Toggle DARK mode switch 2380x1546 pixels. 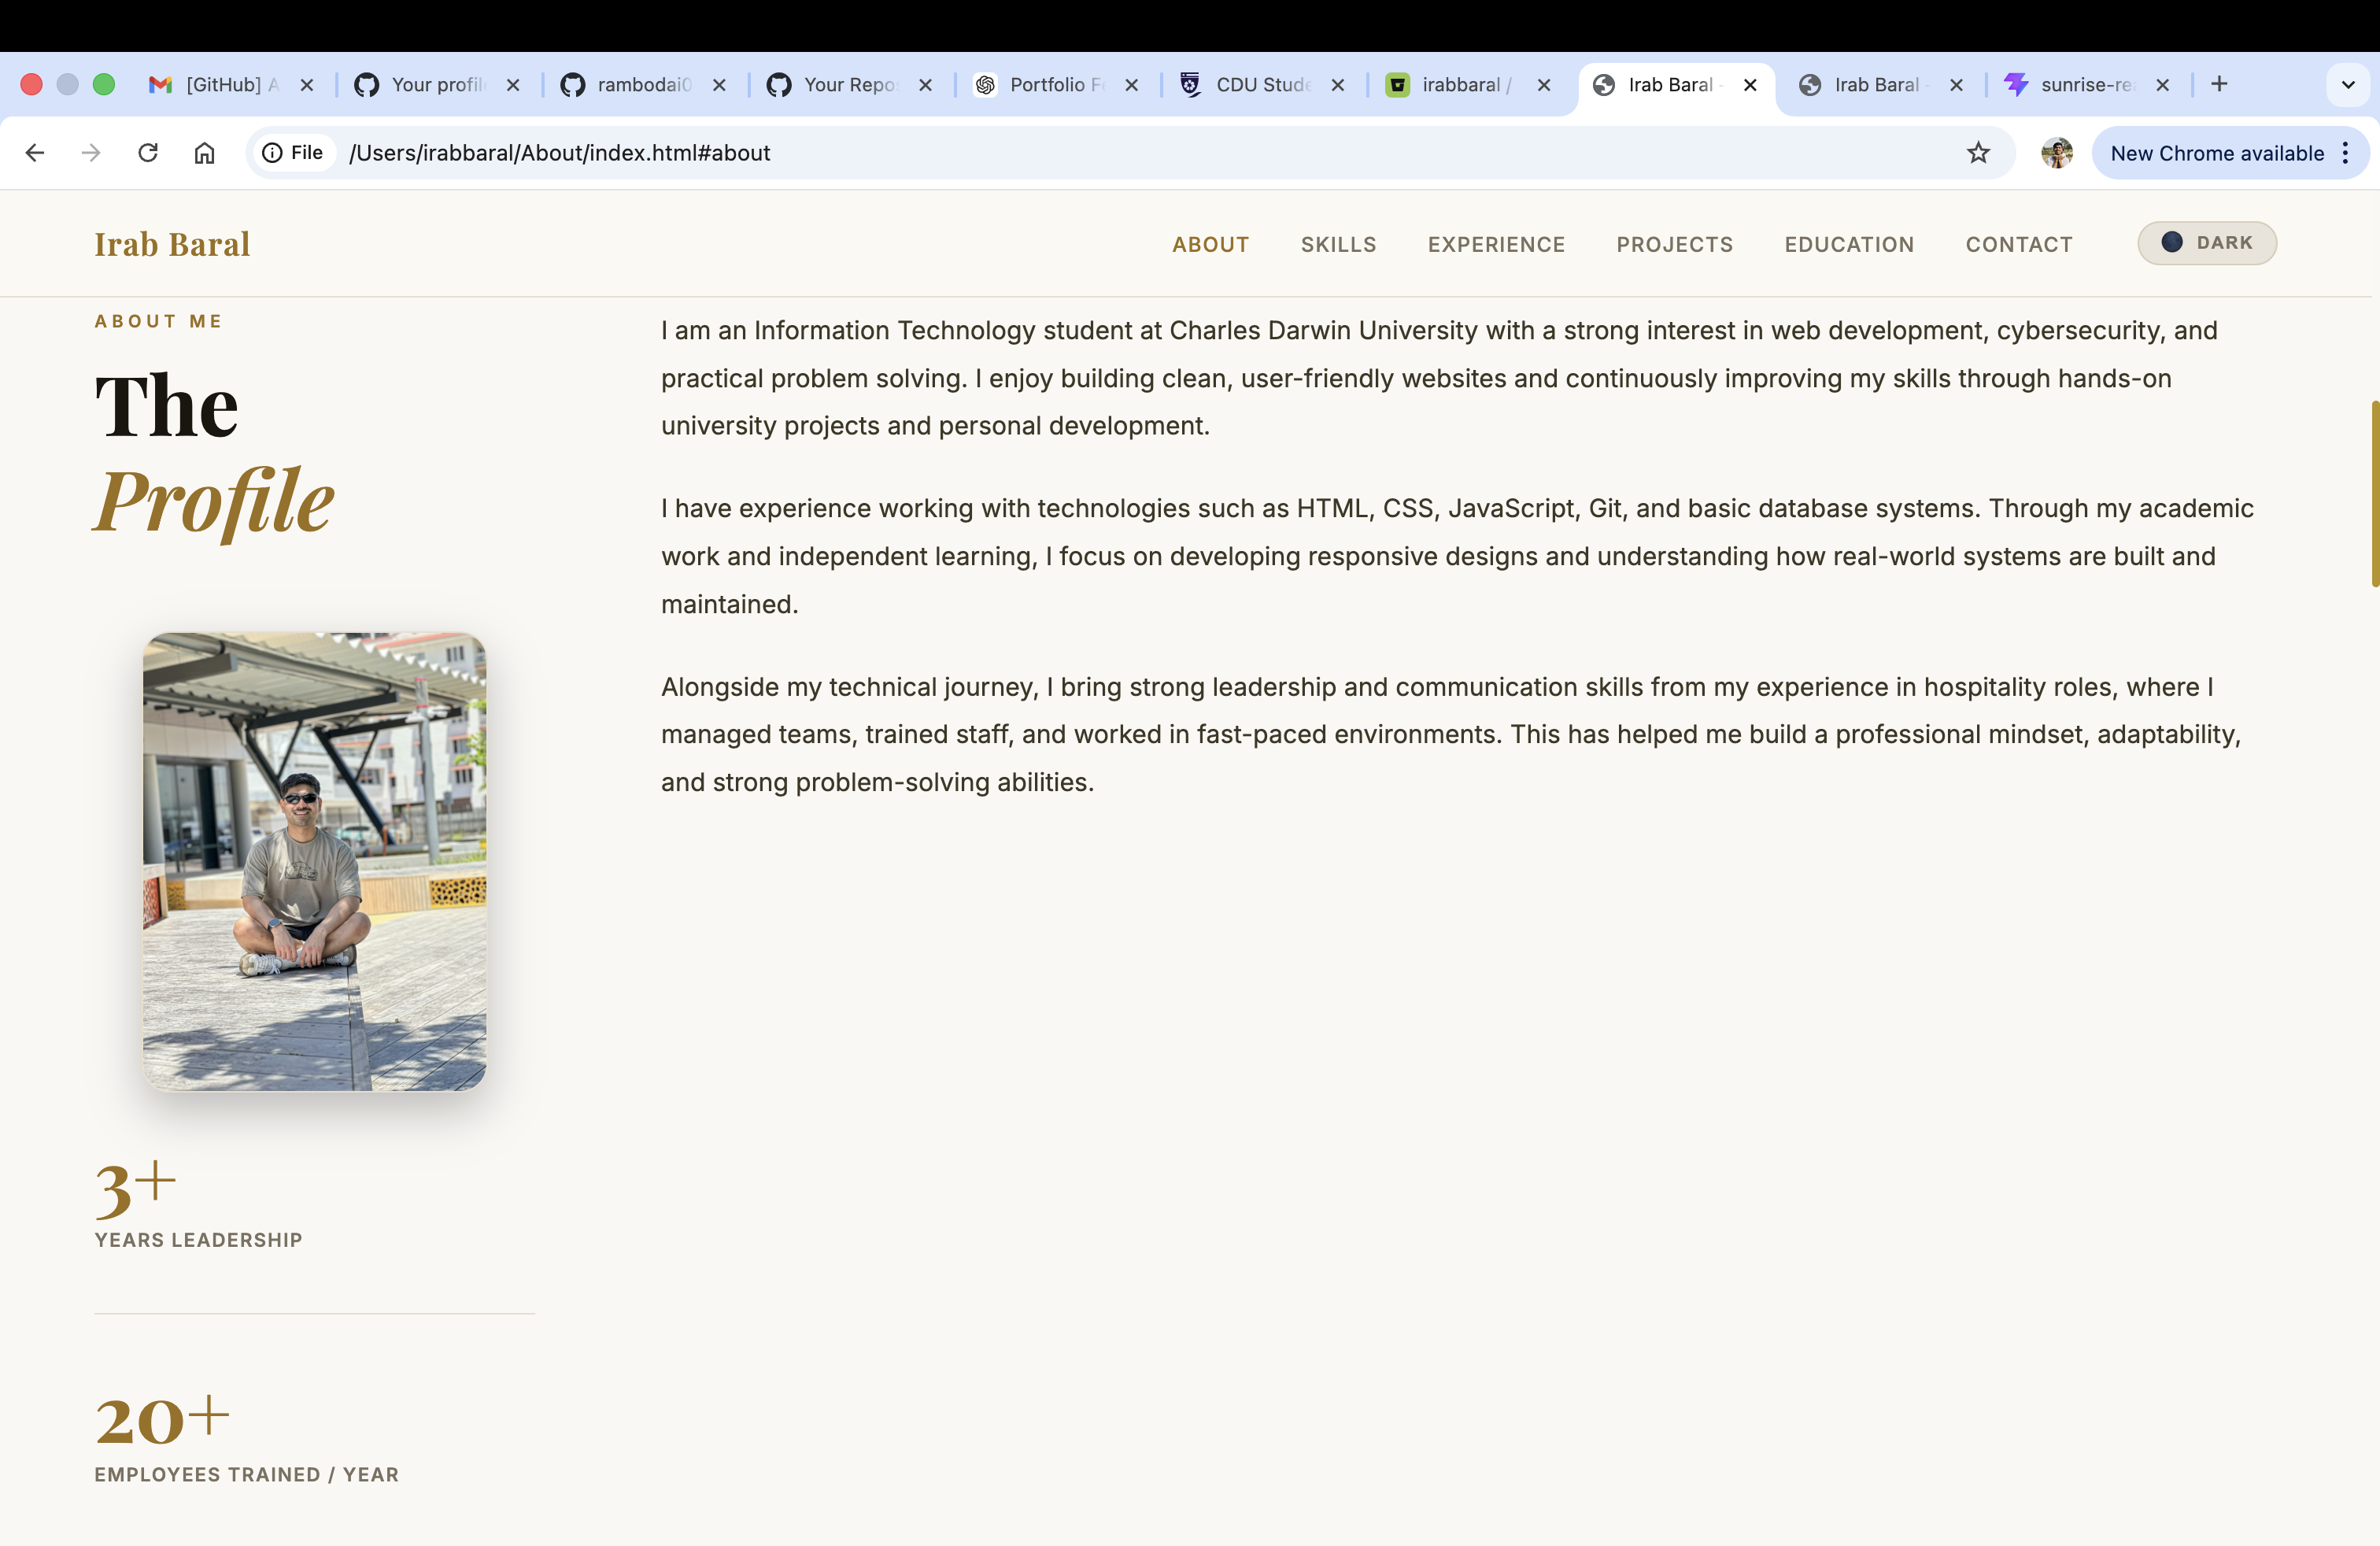click(2206, 243)
